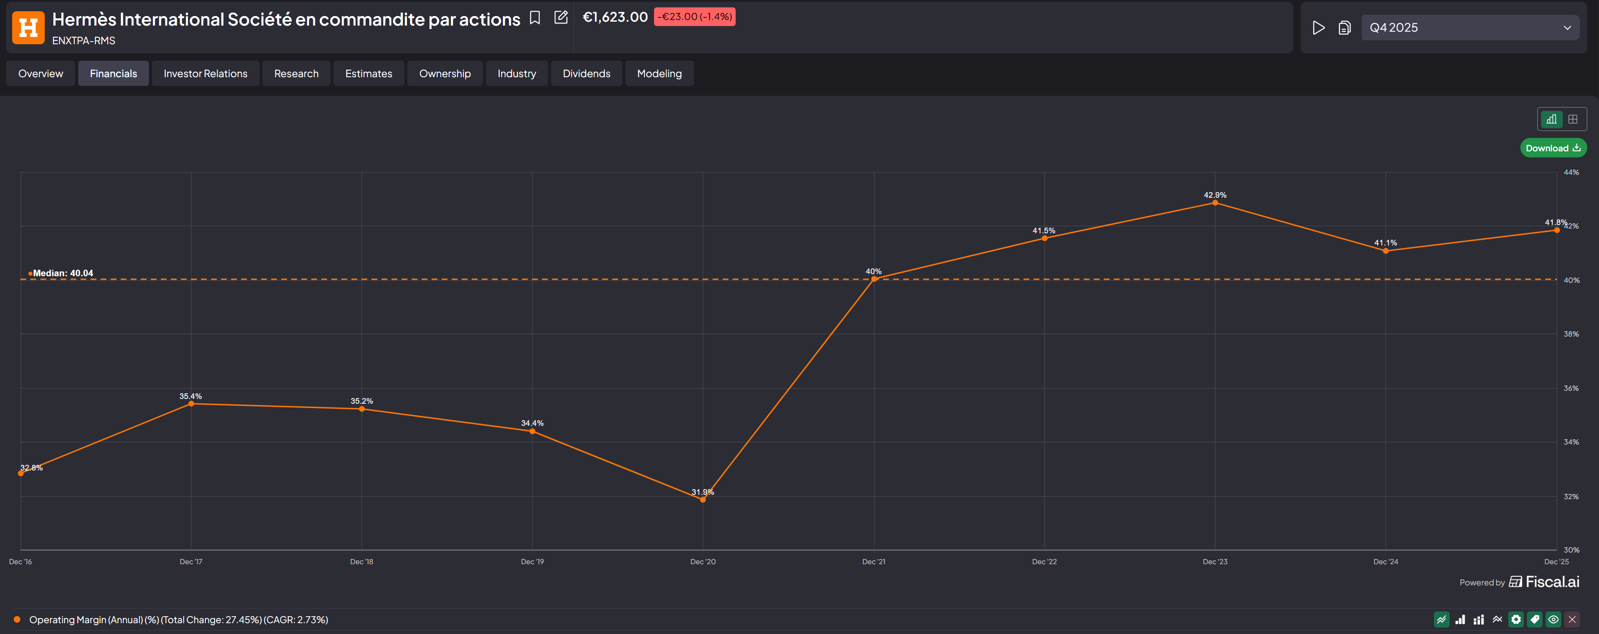Click the crossed trend-lines series icon

(x=1497, y=619)
